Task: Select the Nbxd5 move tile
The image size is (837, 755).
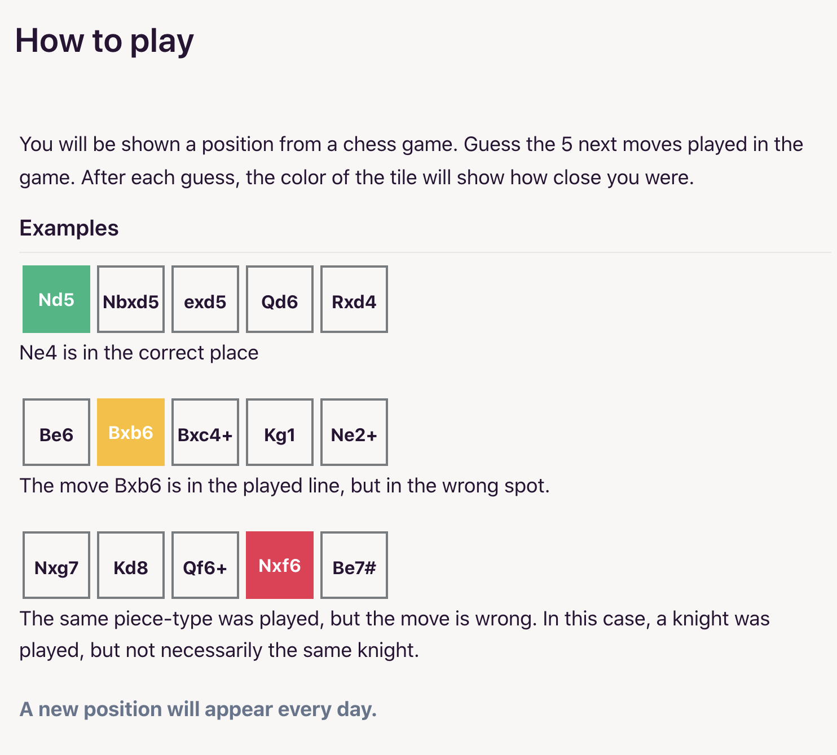Action: click(131, 299)
